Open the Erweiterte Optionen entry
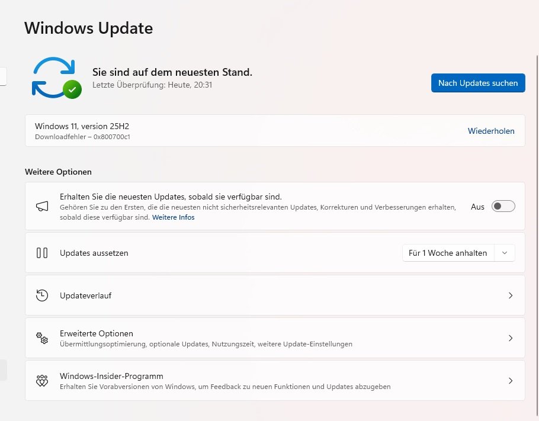 [x=275, y=338]
